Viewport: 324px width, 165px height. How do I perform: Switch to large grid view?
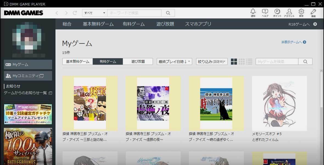click(x=234, y=62)
